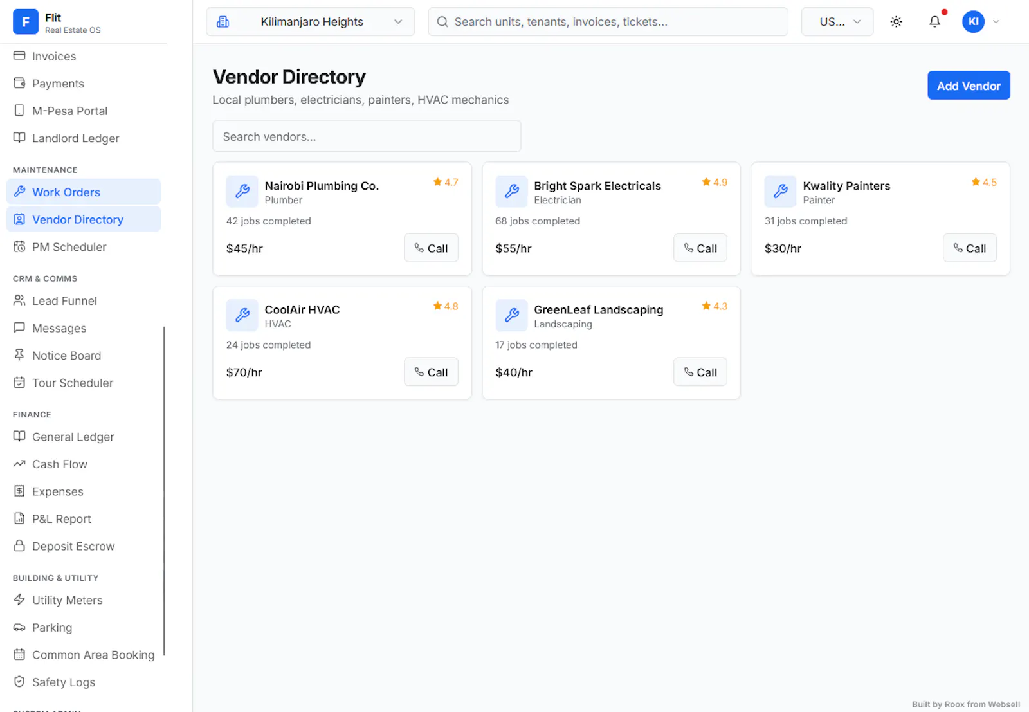Screen dimensions: 1029x712
Task: Click the "$70/hr" rate text
Action: pyautogui.click(x=244, y=372)
